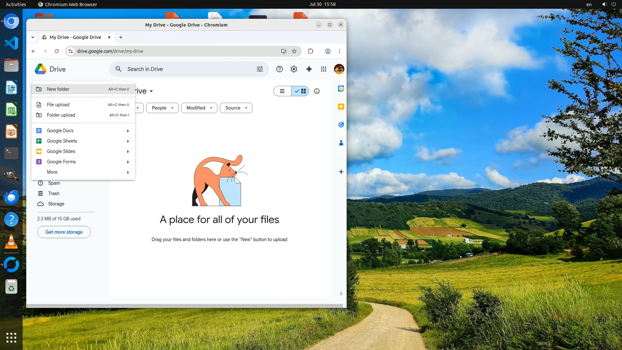The height and width of the screenshot is (350, 622).
Task: Open advanced search options slider icon
Action: [259, 69]
